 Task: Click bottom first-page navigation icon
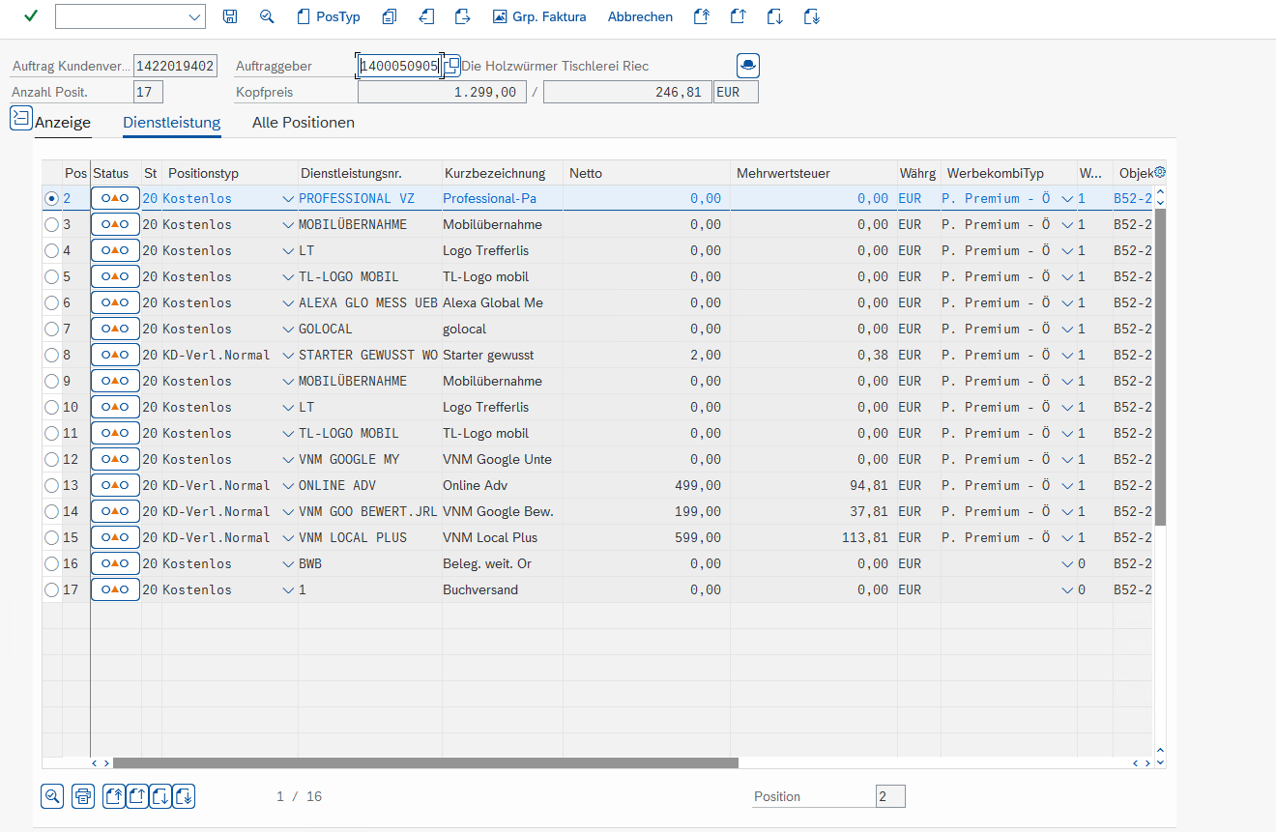pos(114,796)
